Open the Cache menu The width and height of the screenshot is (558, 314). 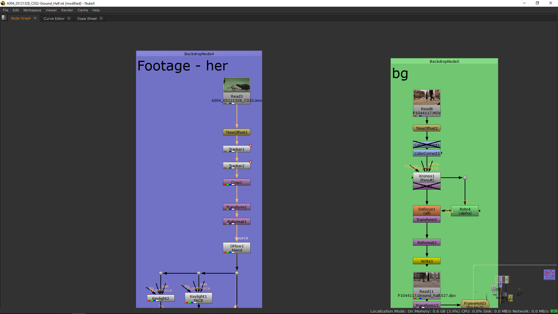pos(83,10)
